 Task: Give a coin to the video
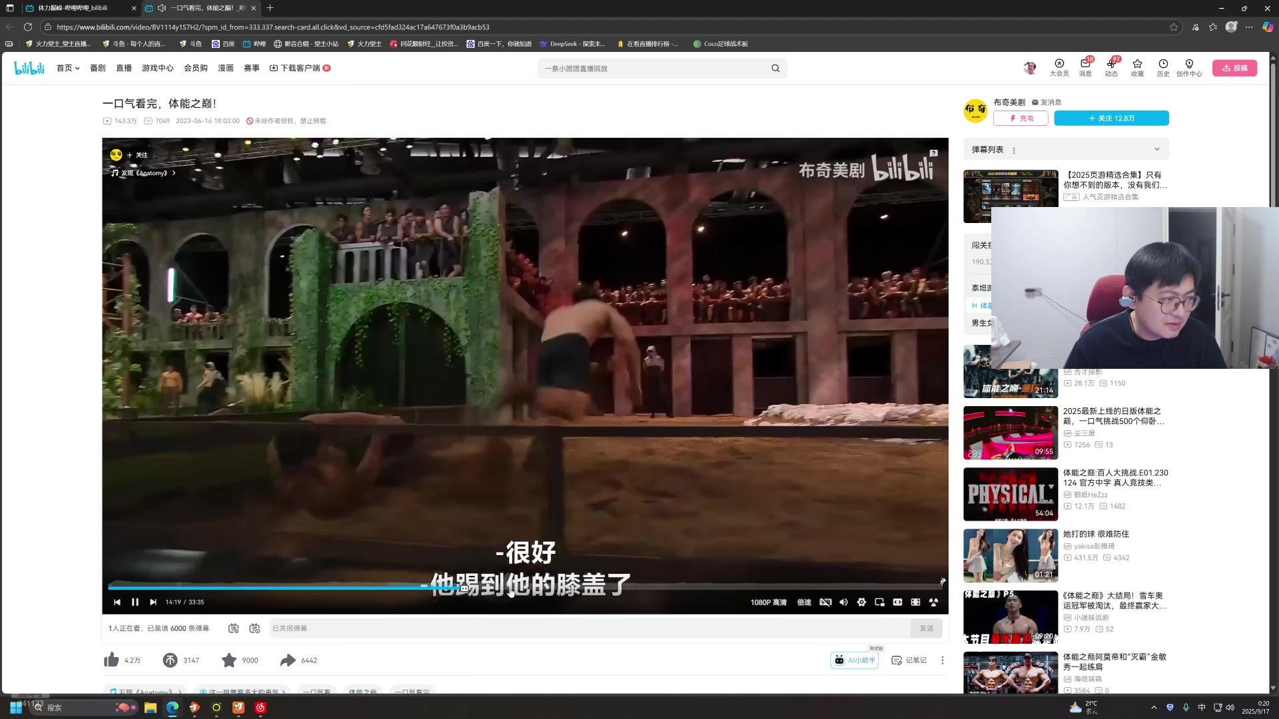[x=170, y=660]
